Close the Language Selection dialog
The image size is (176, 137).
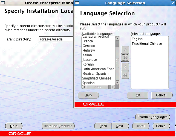(x=173, y=3)
